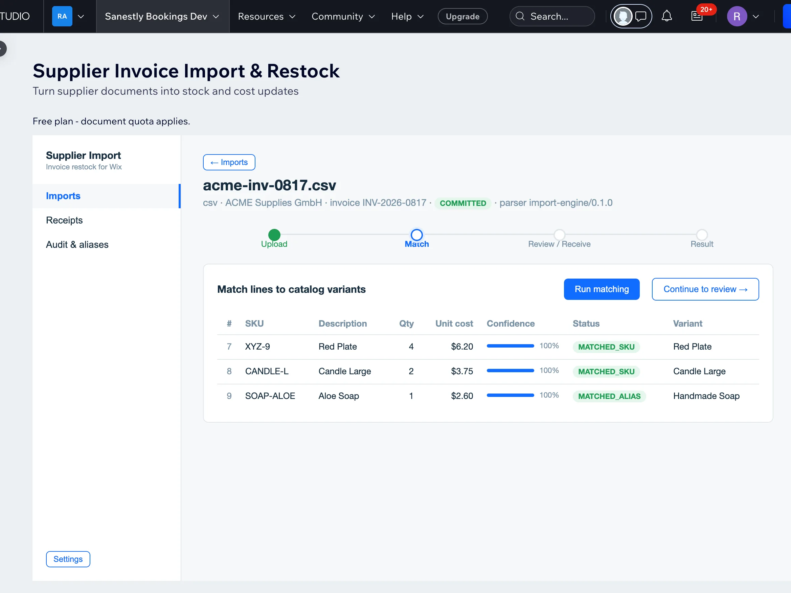Image resolution: width=791 pixels, height=593 pixels.
Task: Click the blue RA workspace badge
Action: coord(62,16)
